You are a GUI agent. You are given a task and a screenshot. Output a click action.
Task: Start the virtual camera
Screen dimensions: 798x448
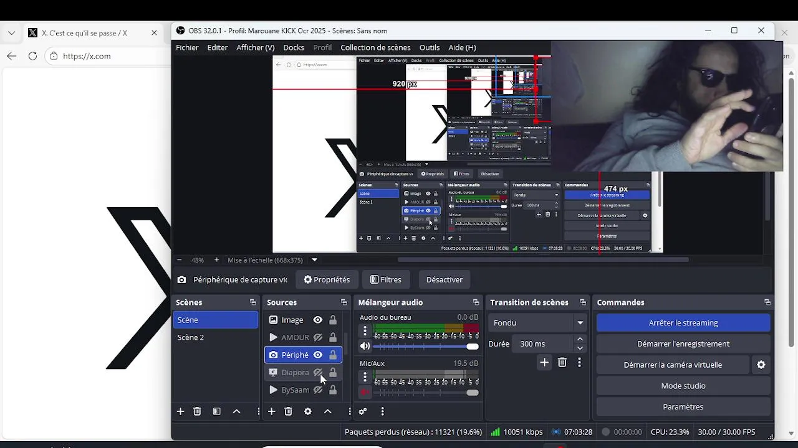coord(673,365)
